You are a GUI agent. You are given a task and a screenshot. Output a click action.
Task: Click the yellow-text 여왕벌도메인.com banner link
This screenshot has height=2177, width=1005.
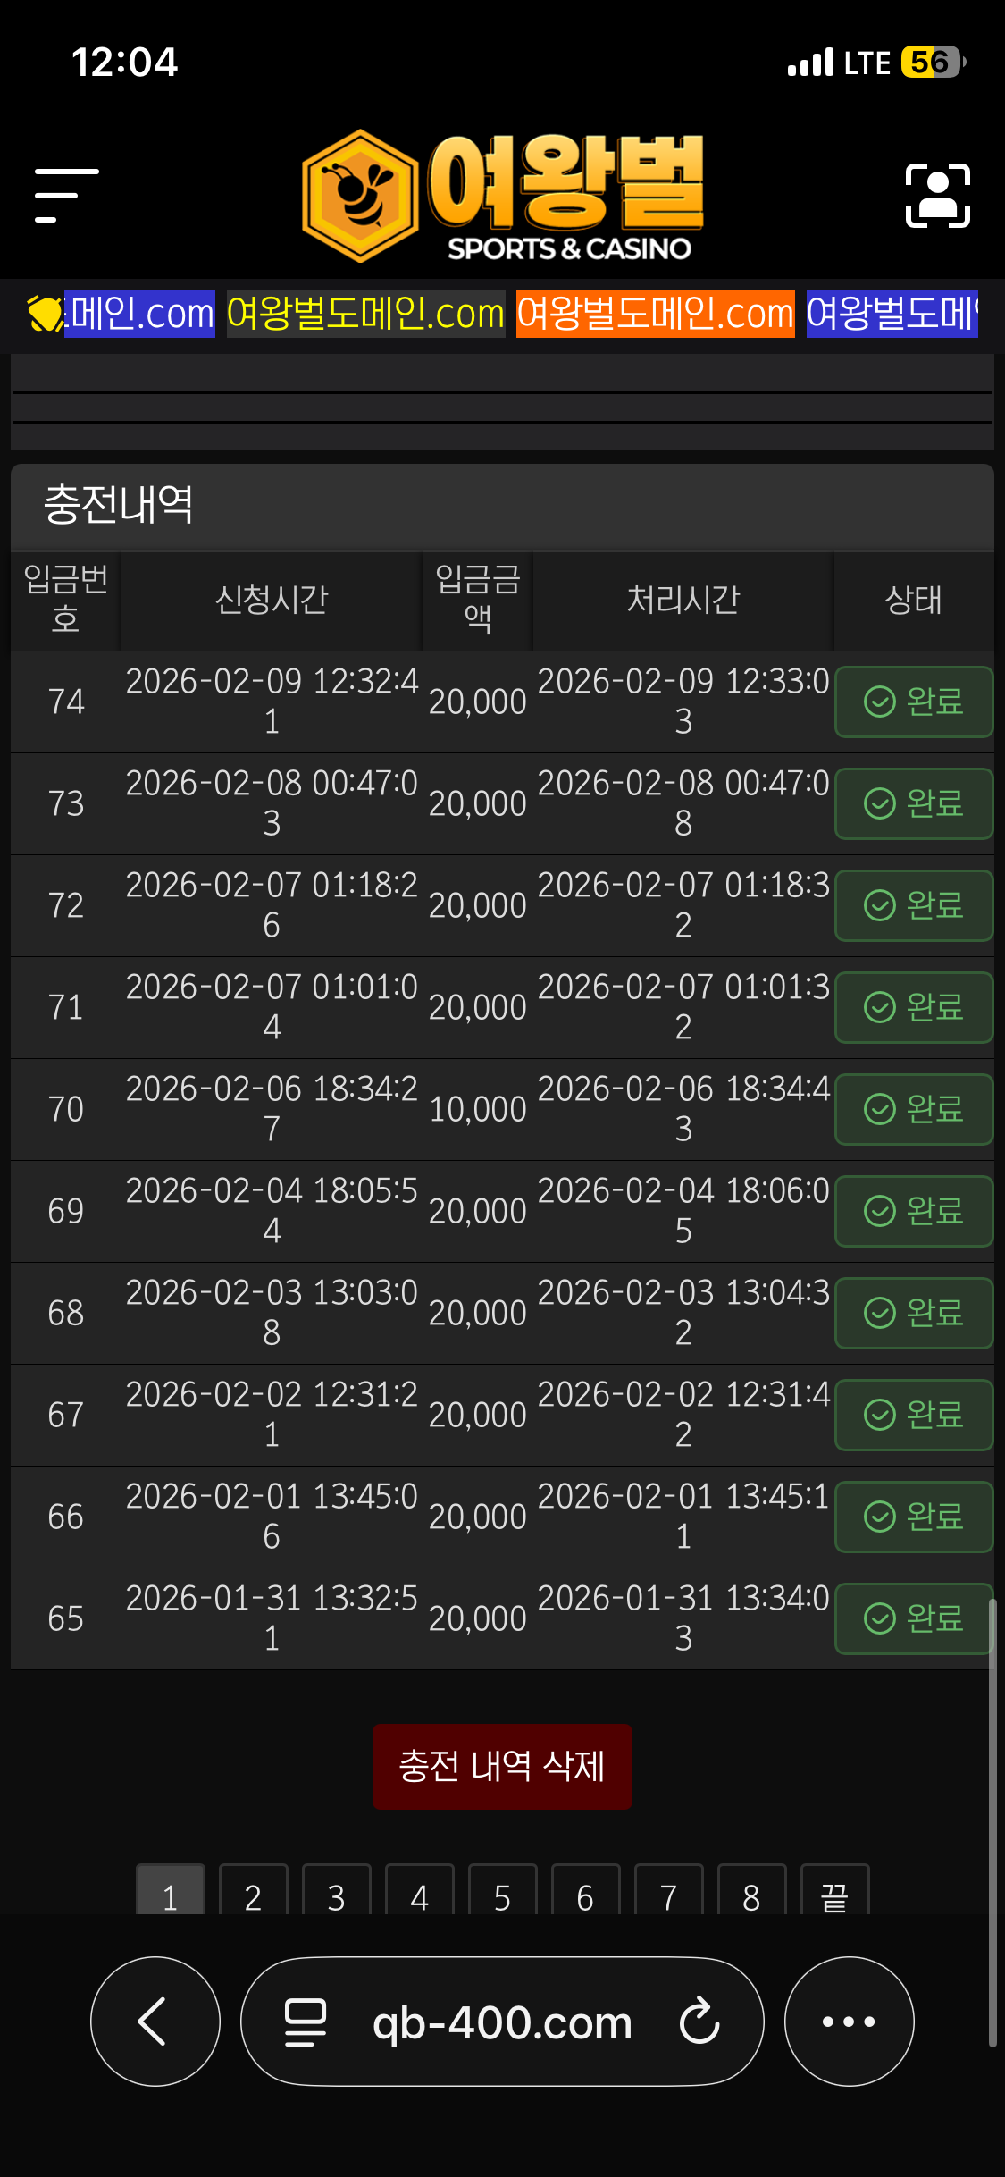(365, 314)
